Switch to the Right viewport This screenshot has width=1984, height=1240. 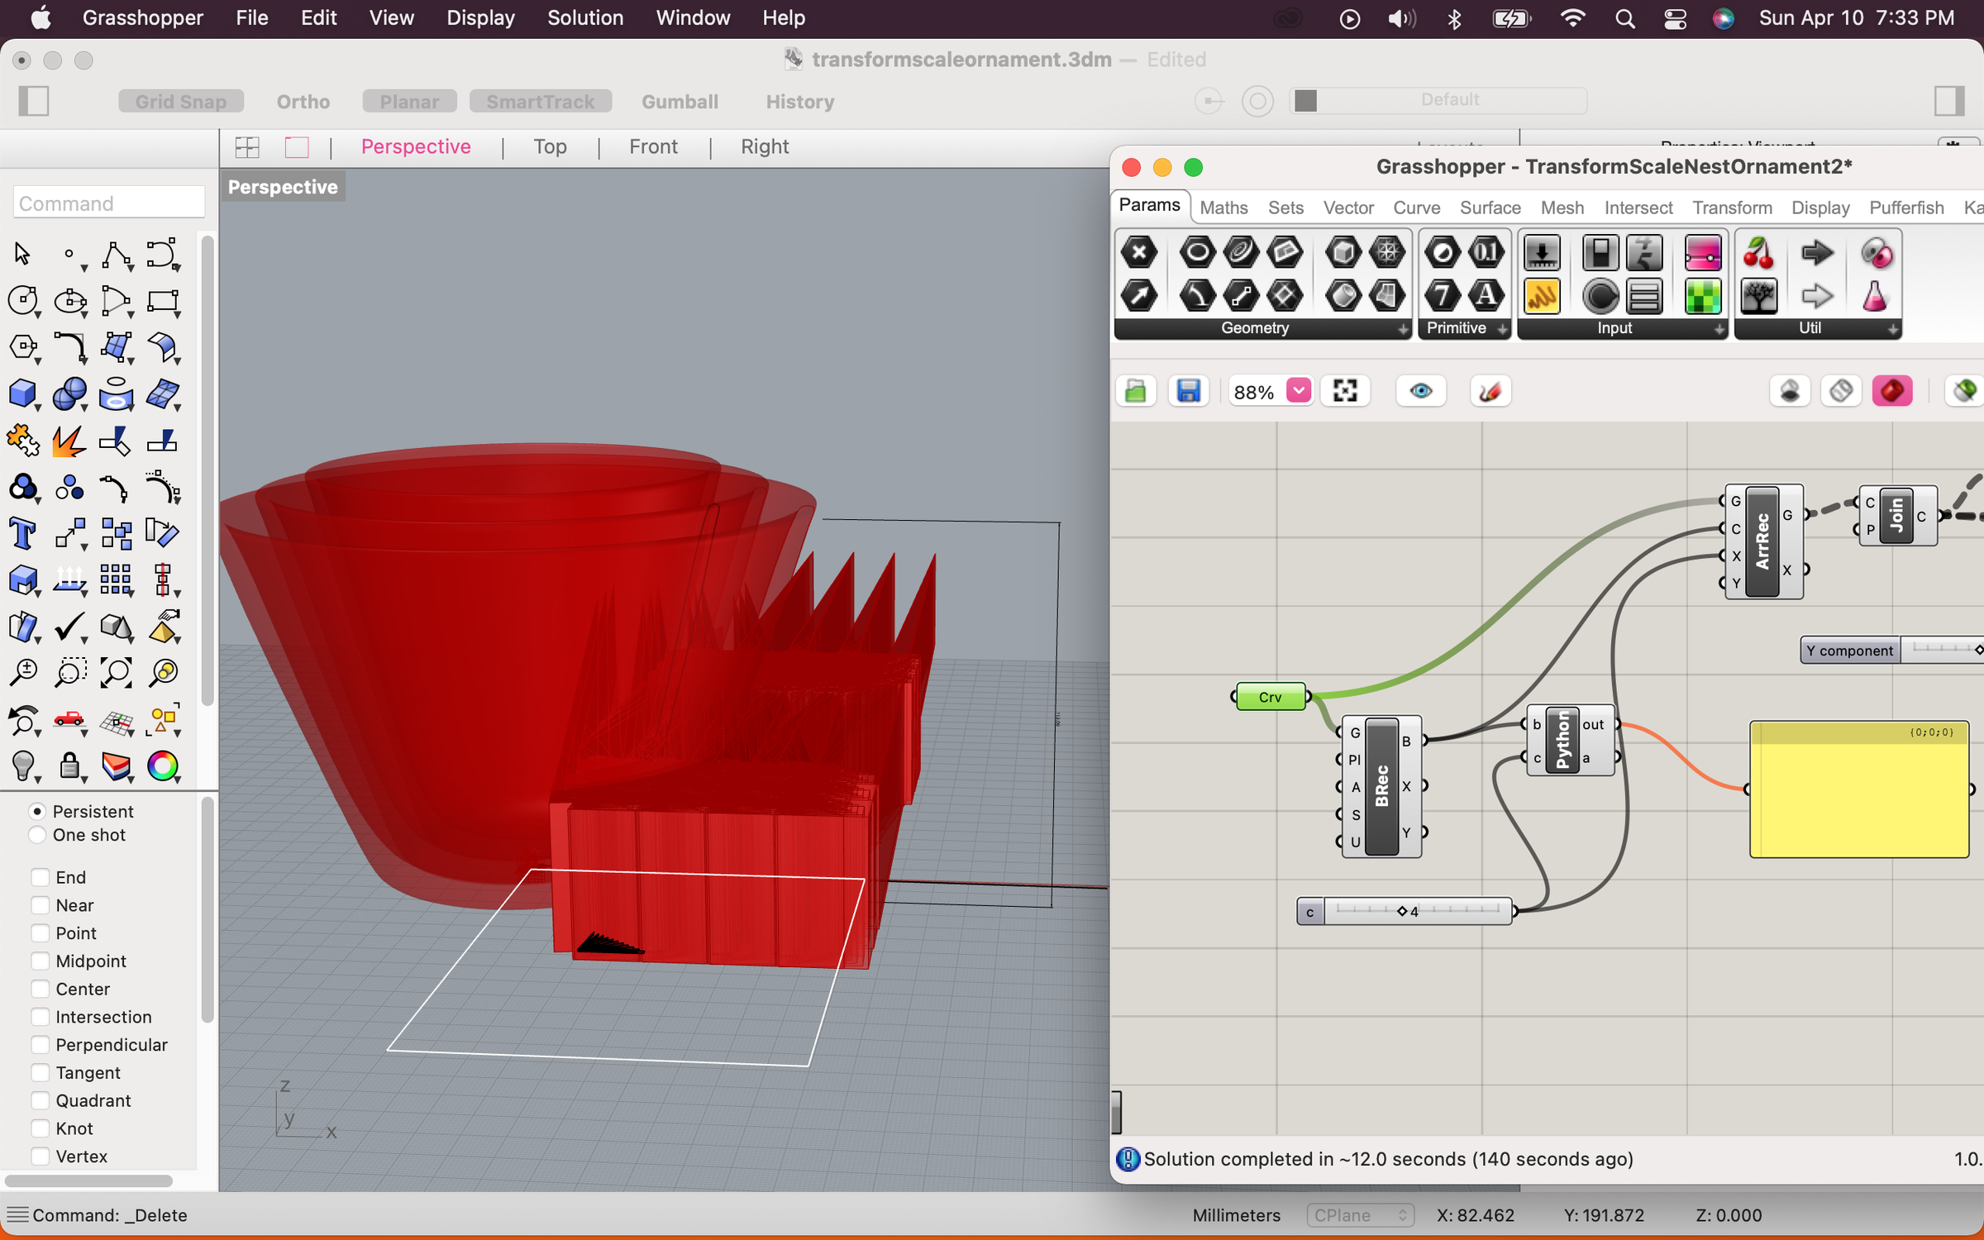pyautogui.click(x=764, y=146)
